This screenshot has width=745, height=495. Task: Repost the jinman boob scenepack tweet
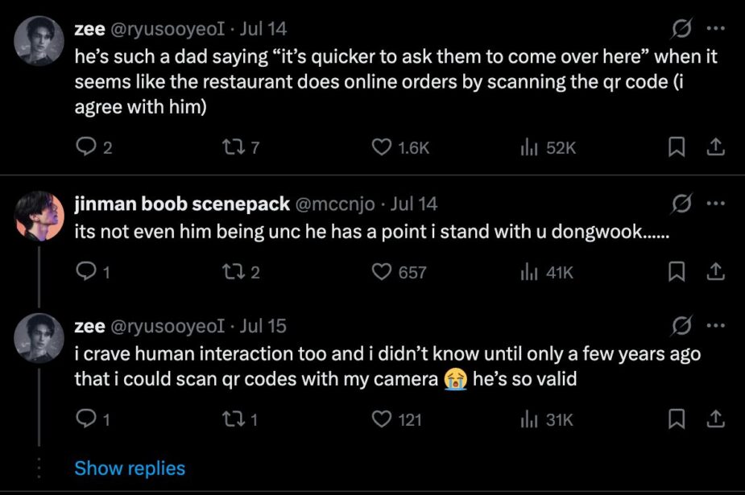(x=242, y=272)
